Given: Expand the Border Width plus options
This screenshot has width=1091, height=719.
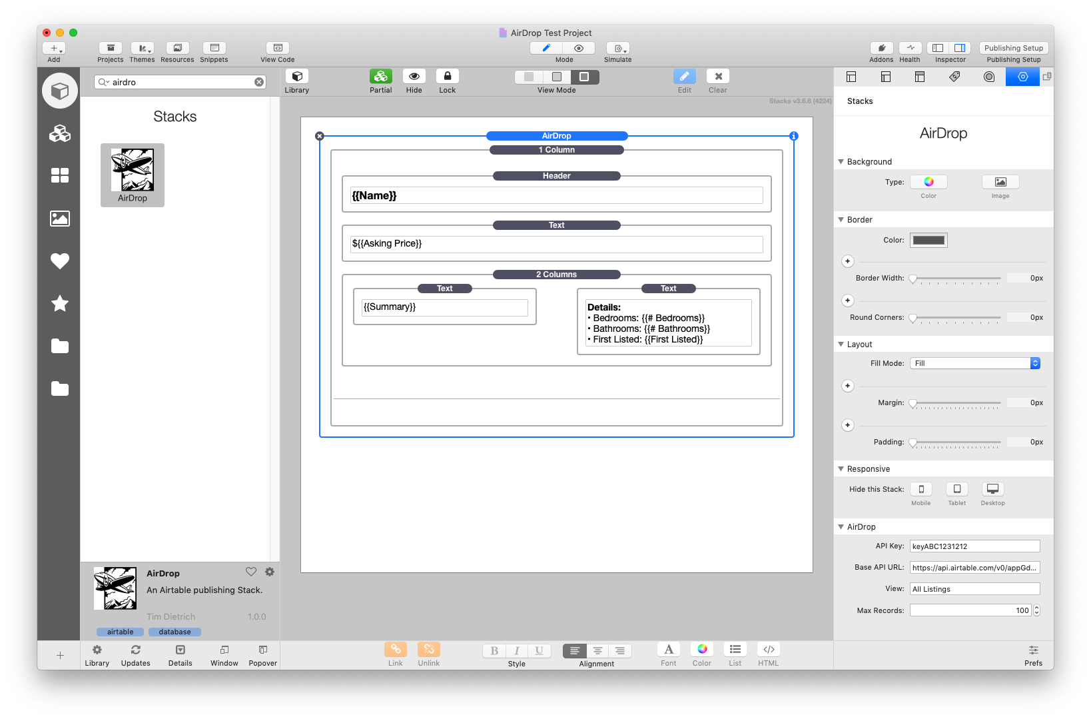Looking at the screenshot, I should [848, 261].
